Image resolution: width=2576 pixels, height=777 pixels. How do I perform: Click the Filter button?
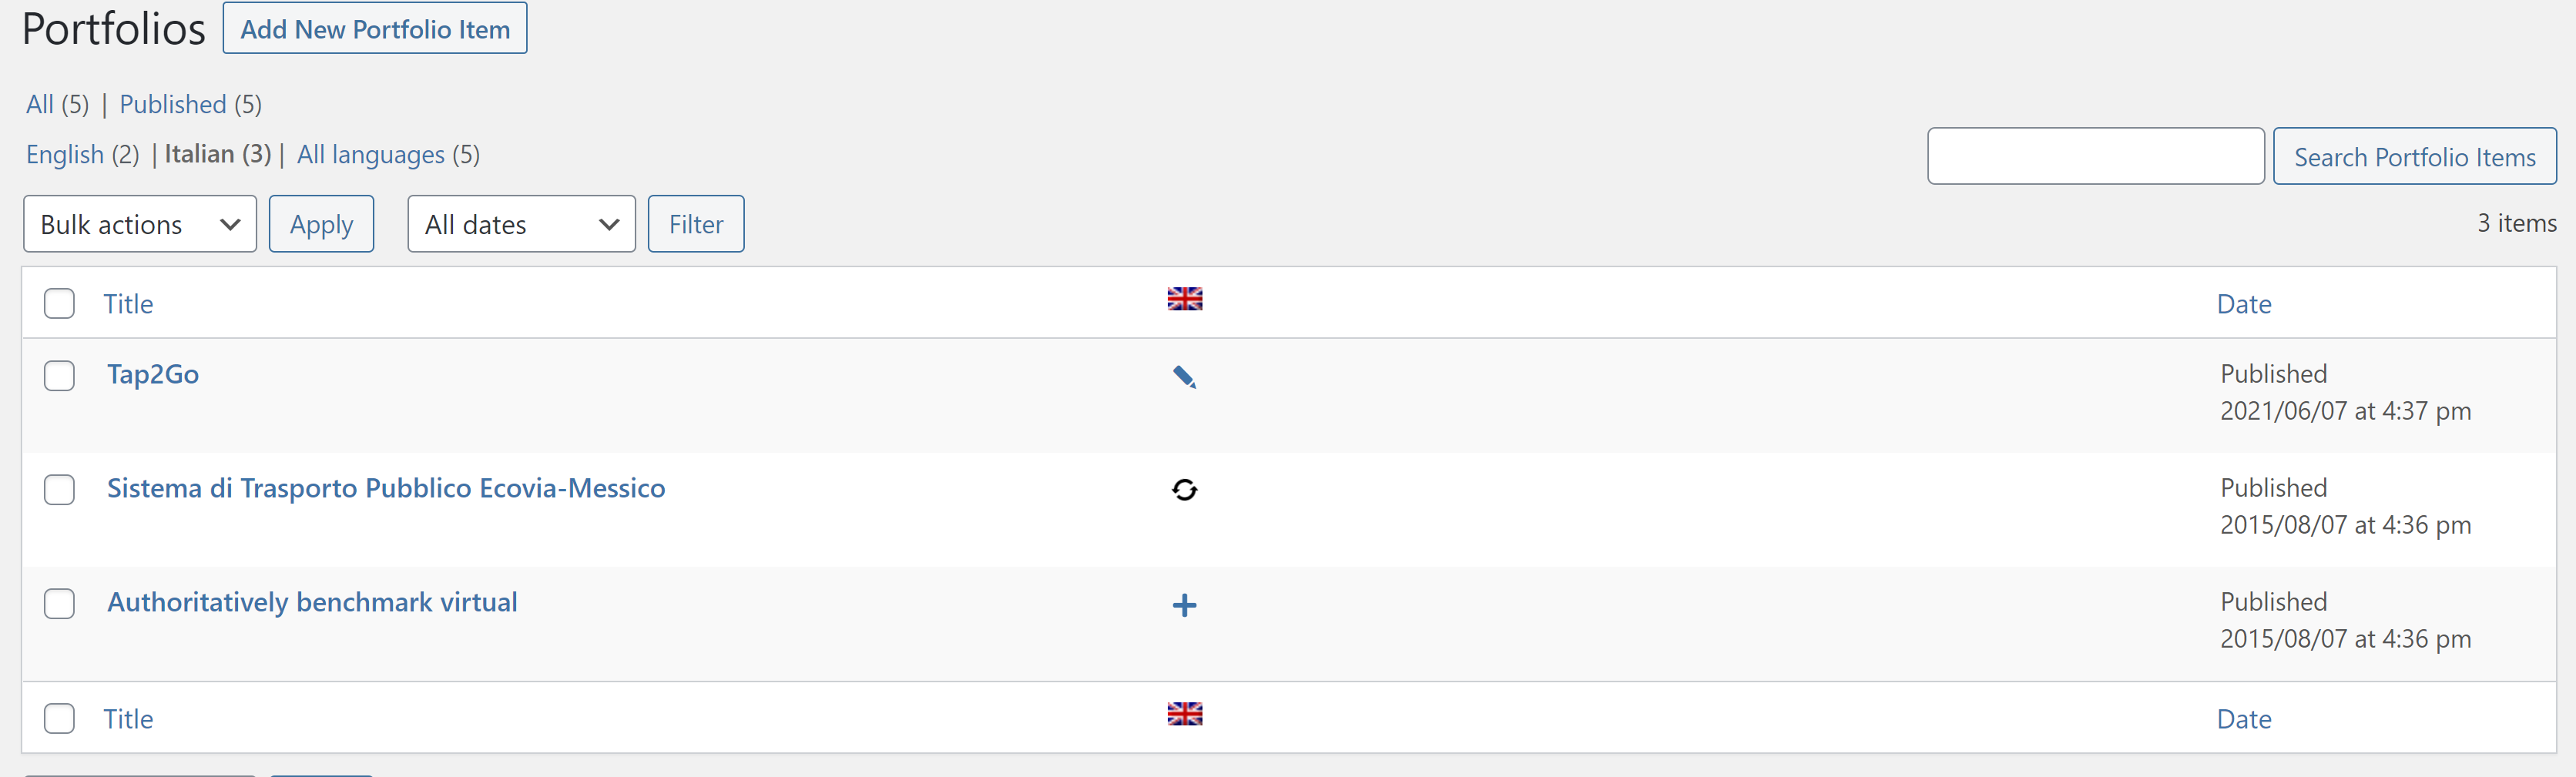point(695,224)
